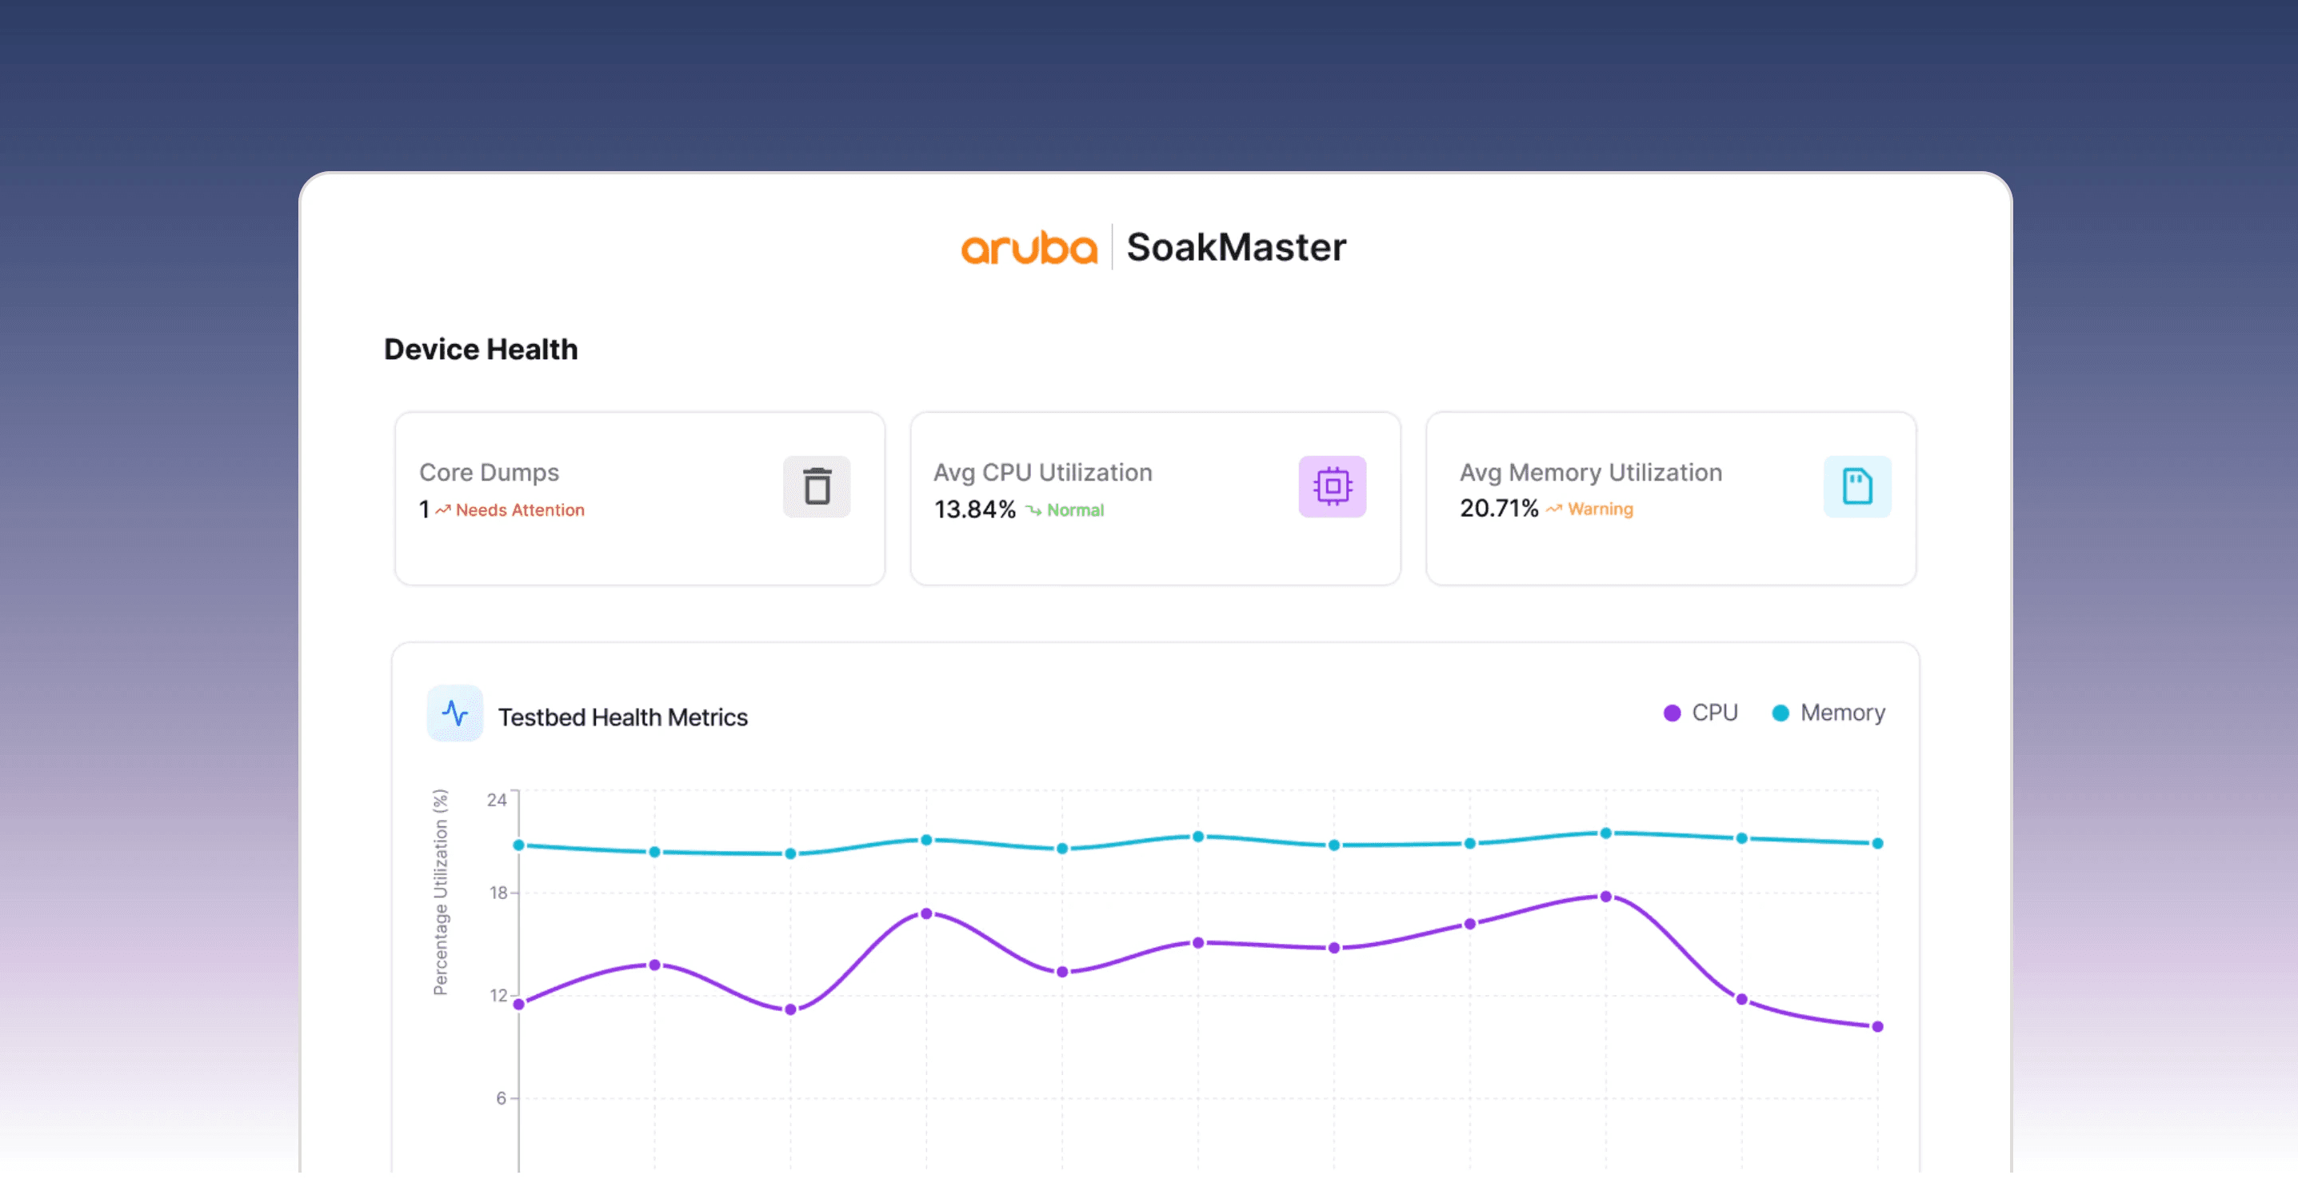This screenshot has width=2298, height=1179.
Task: Click the memory card icon in Memory Utilization card
Action: (x=1856, y=486)
